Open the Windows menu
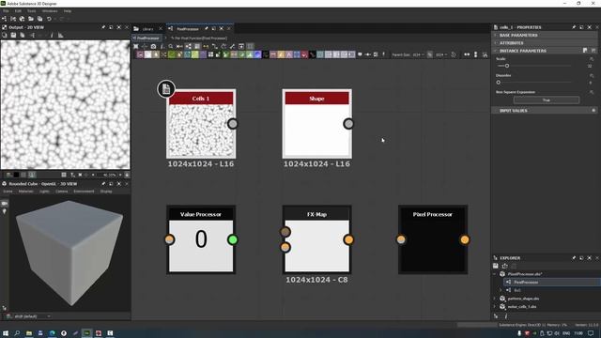The height and width of the screenshot is (338, 601). tap(50, 11)
